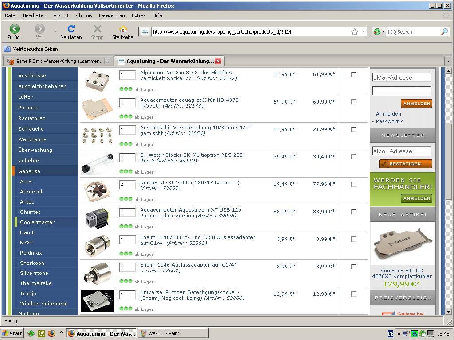Image resolution: width=454 pixels, height=340 pixels.
Task: Click the bookmark star in address bar
Action: (x=354, y=32)
